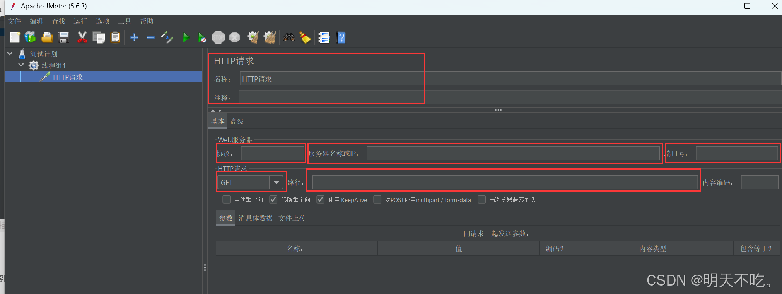Open the 运行 menu
The width and height of the screenshot is (782, 294).
(x=80, y=21)
